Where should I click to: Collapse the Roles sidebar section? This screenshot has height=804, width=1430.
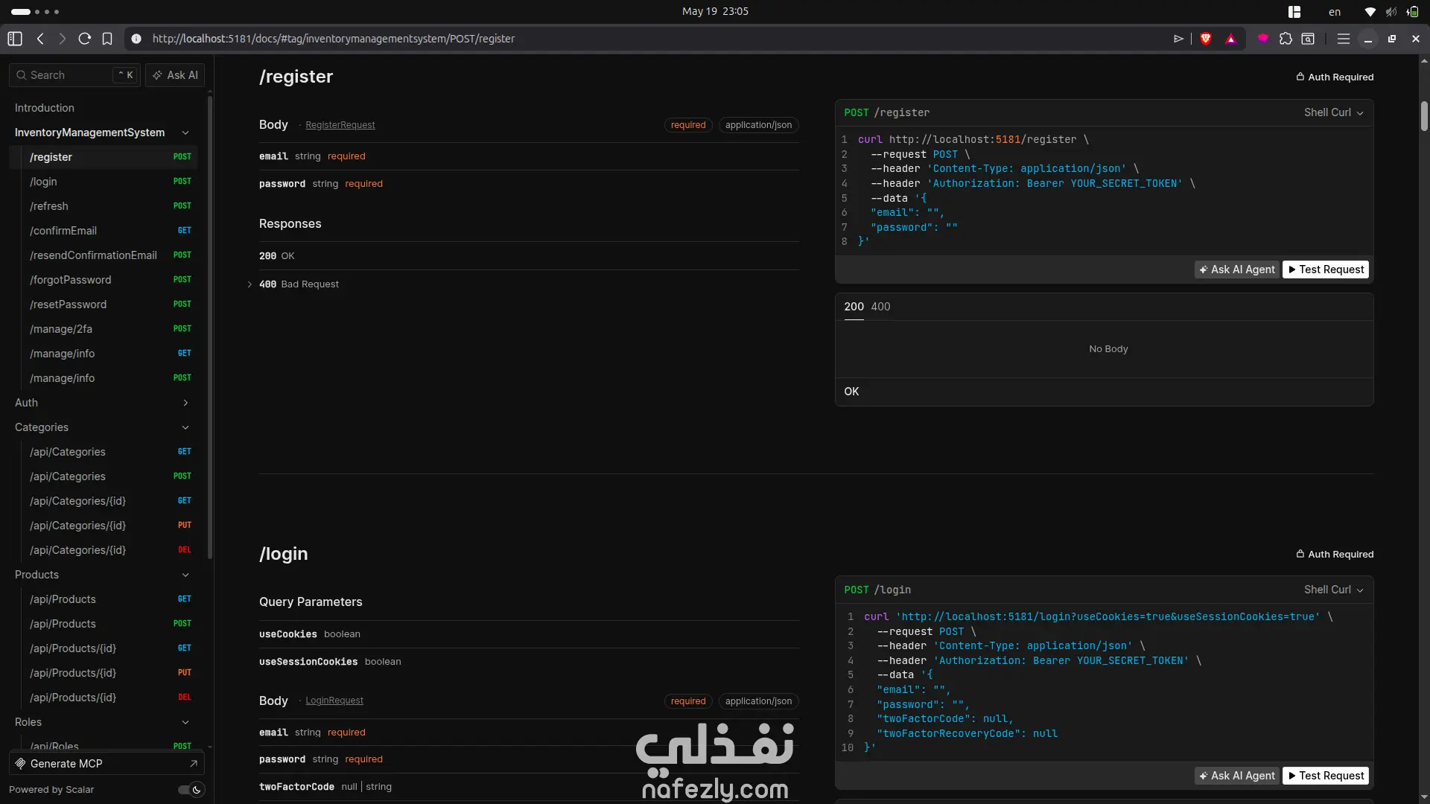pyautogui.click(x=185, y=722)
